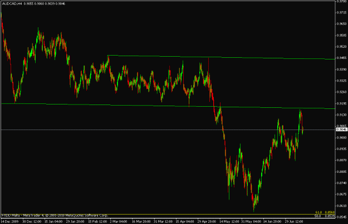Click the 0.8935 price axis label
Image resolution: width=348 pixels, height=224 pixels.
(x=342, y=149)
